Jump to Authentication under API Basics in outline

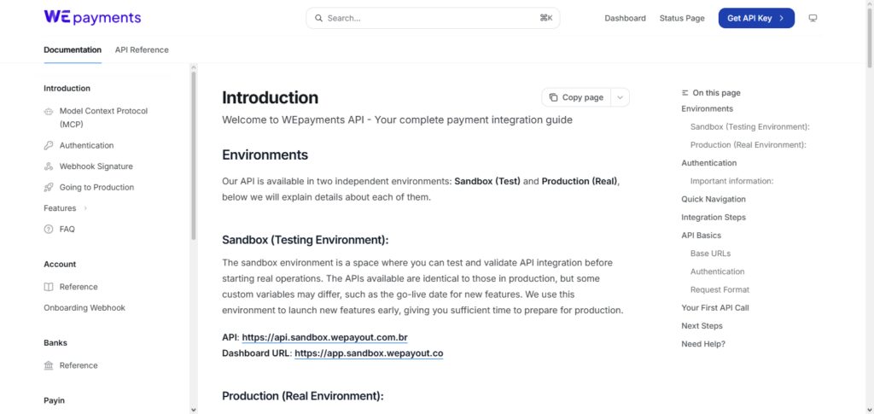pyautogui.click(x=717, y=272)
